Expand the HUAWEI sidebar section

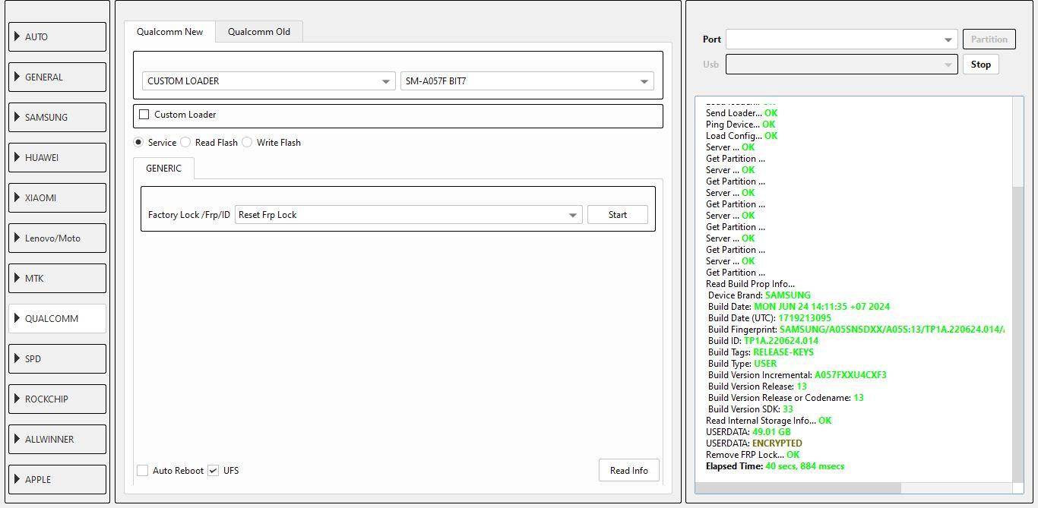tap(57, 158)
